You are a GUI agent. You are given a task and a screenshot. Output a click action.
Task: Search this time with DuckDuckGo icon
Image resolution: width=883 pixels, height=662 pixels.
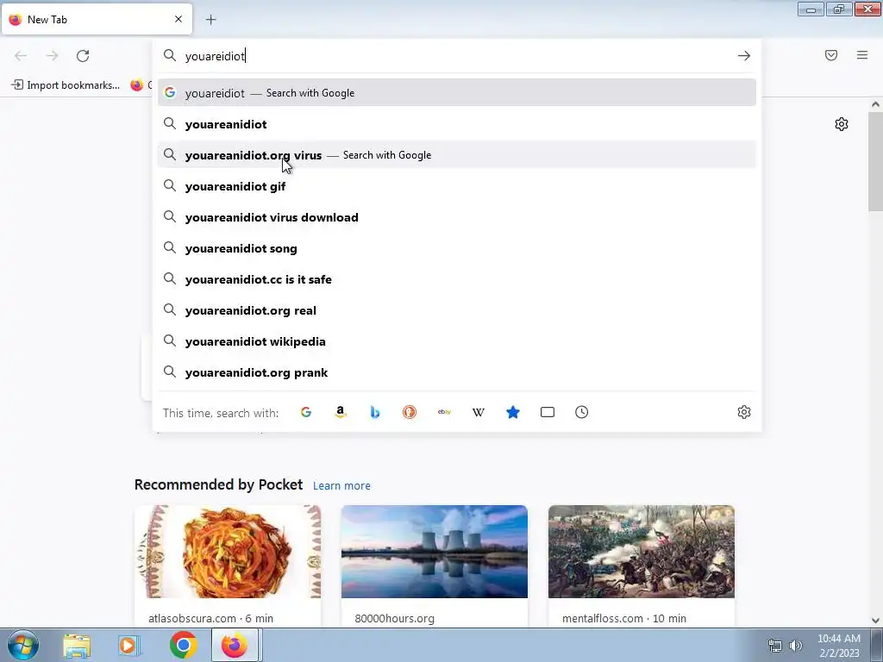tap(410, 412)
